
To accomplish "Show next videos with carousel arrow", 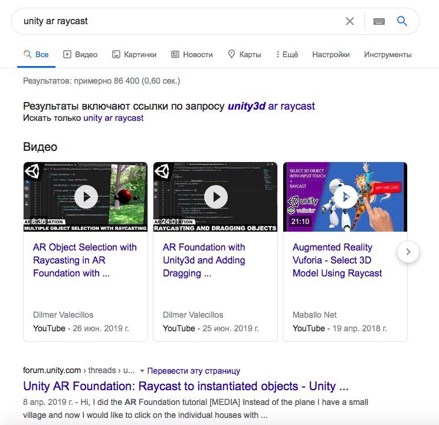I will click(408, 252).
